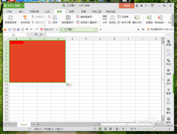Screen dimensions: 177x134
Task: Expand the paste options dropdown below selection
Action: pyautogui.click(x=71, y=85)
